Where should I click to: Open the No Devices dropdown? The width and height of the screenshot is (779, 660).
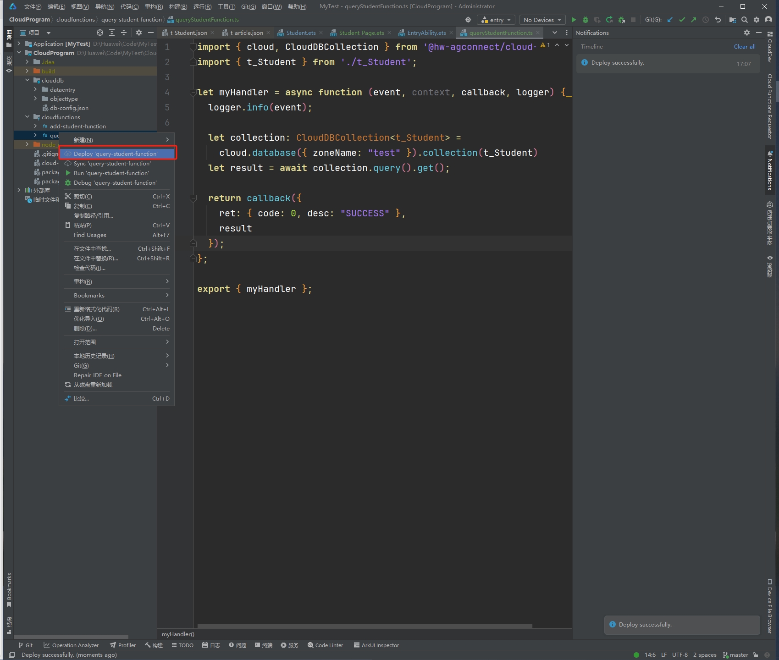pos(542,20)
